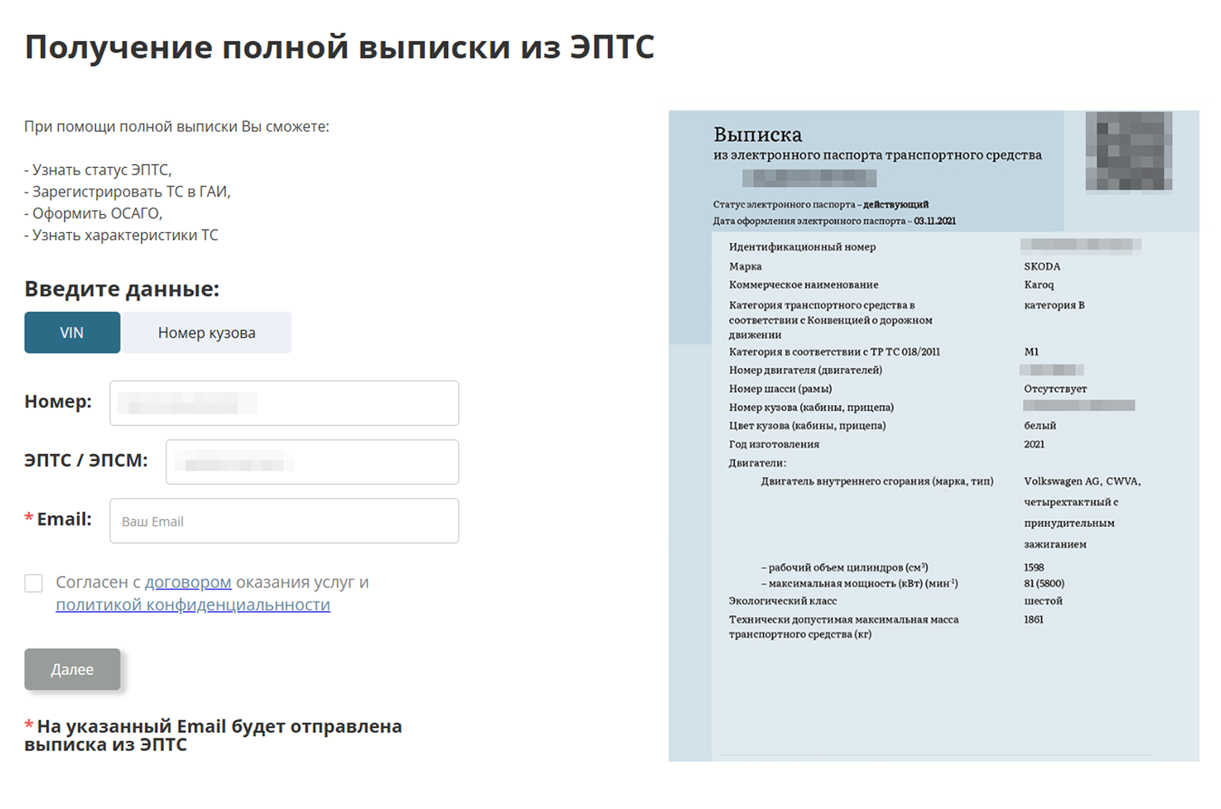
Task: Click the Ваш Email input field
Action: click(x=283, y=521)
